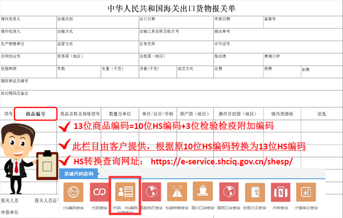Select the 保费 field
Image resolution: width=343 pixels, height=218 pixels.
282,72
